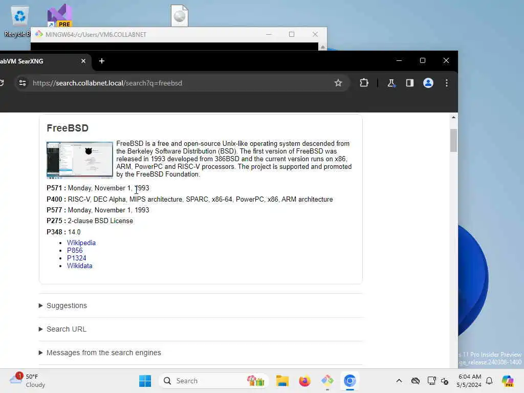Open the disc image file on desktop
The width and height of the screenshot is (524, 393).
pos(180,16)
